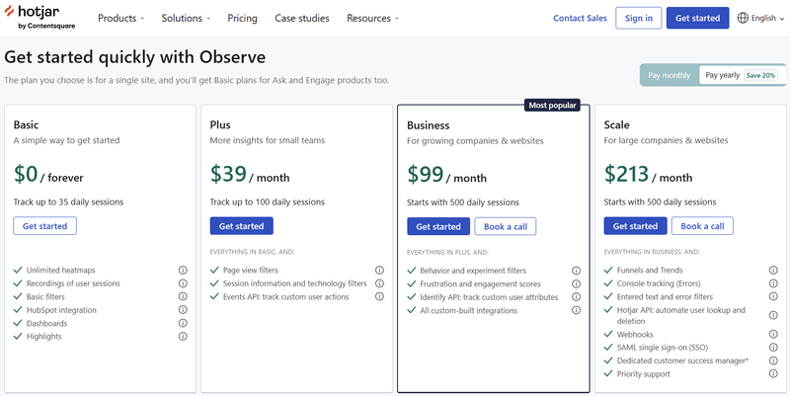Open info icon next to Funnels and Trends

coord(773,271)
